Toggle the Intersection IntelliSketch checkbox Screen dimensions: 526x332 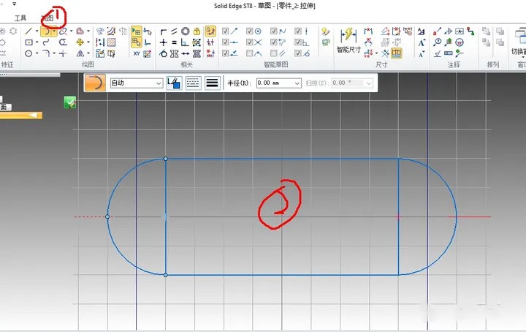(x=250, y=42)
